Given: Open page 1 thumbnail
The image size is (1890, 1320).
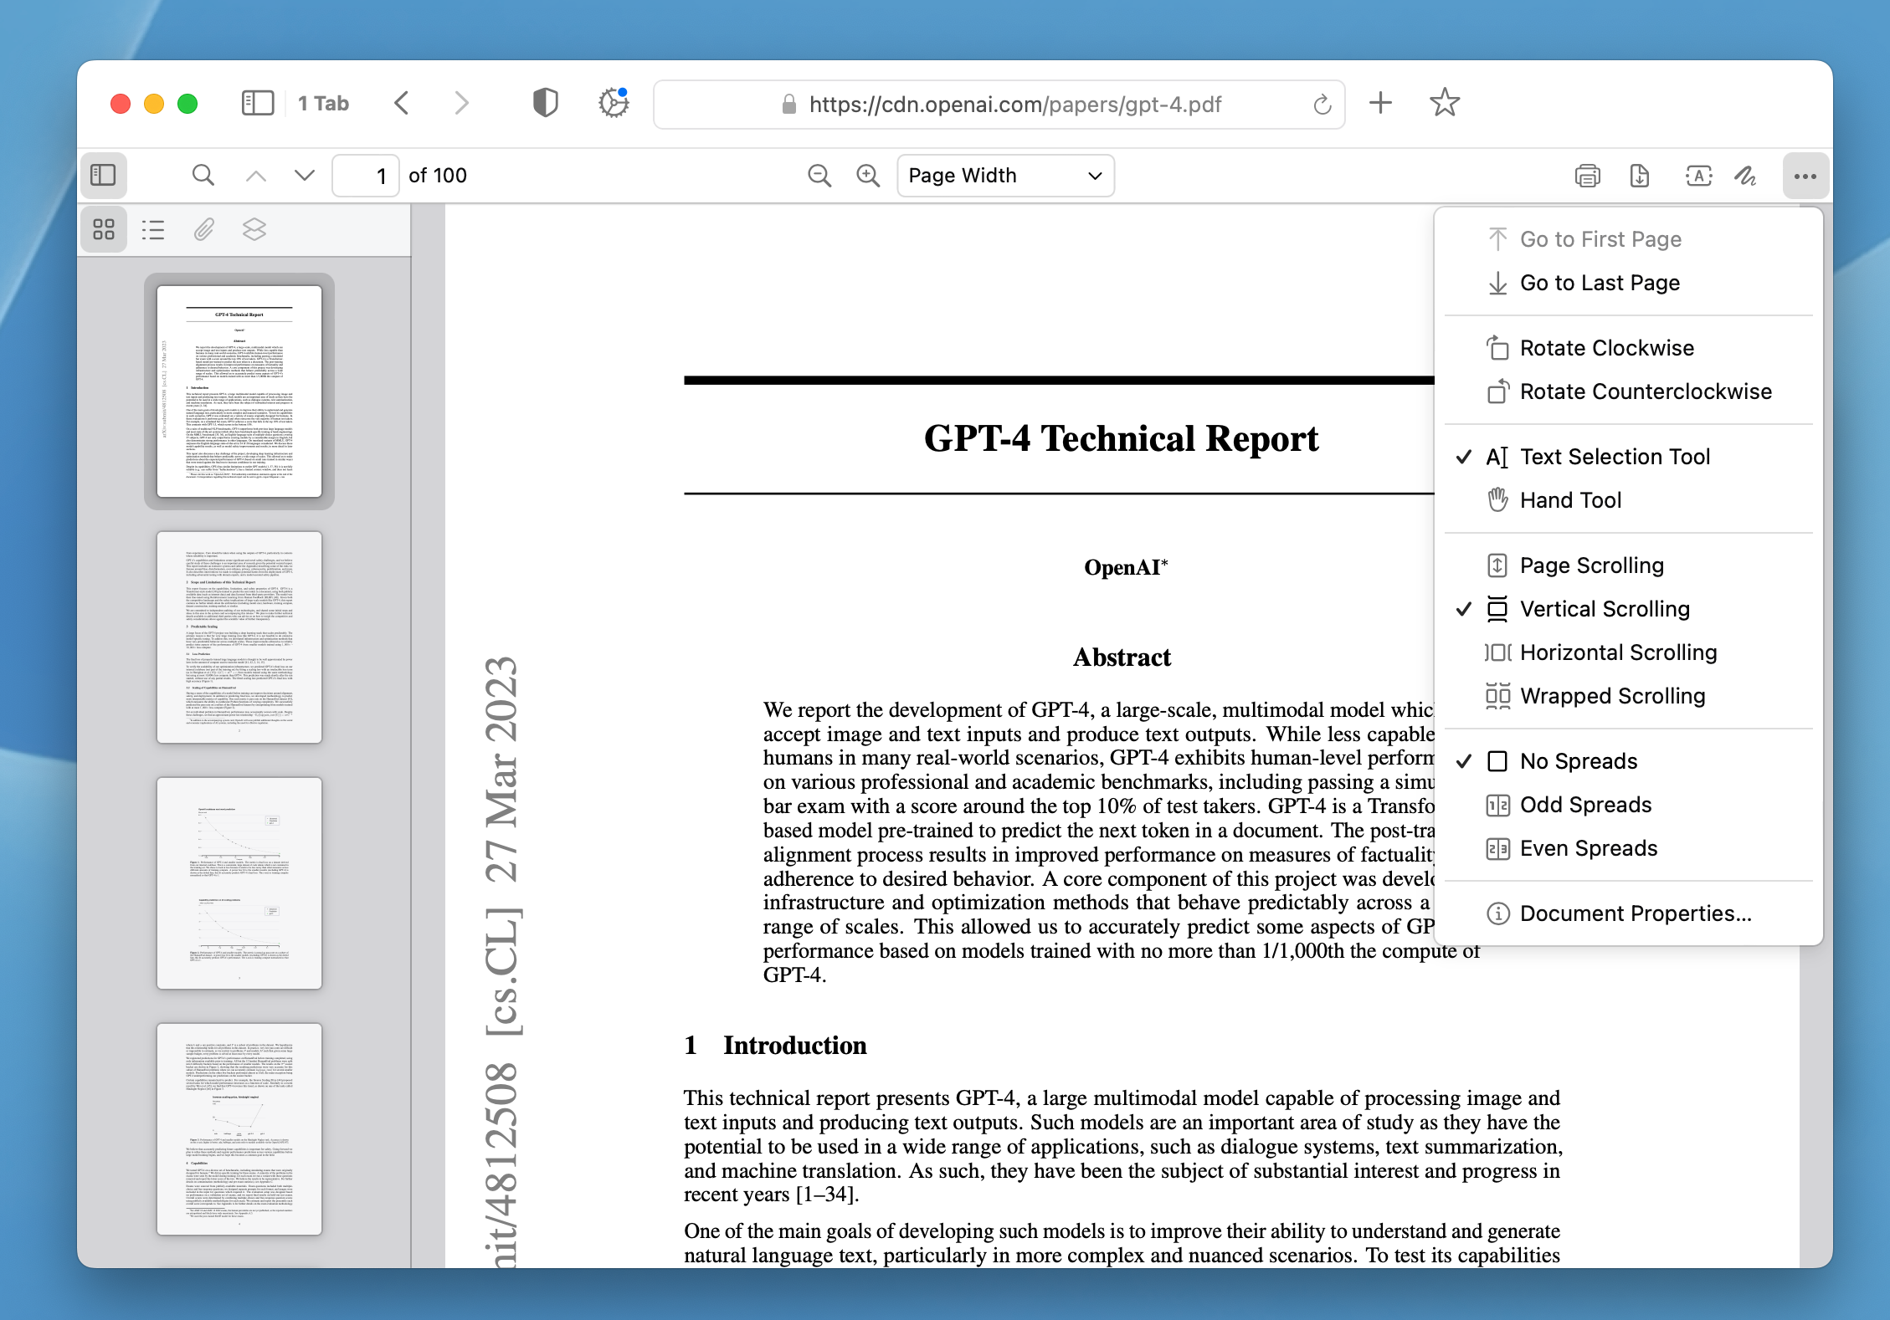Looking at the screenshot, I should coord(239,391).
